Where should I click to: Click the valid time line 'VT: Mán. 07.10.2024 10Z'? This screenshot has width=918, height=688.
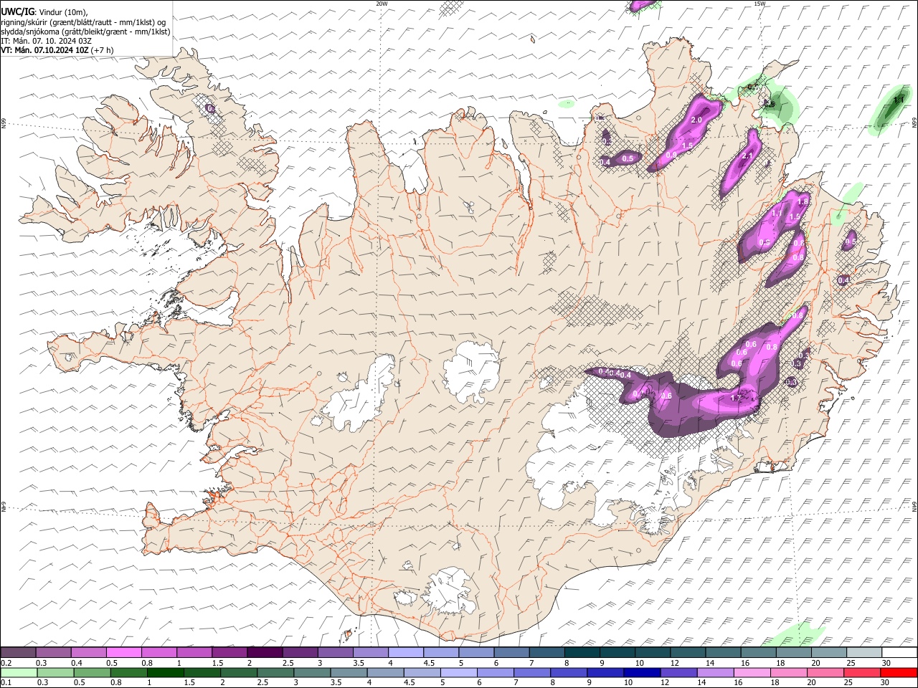pyautogui.click(x=44, y=51)
